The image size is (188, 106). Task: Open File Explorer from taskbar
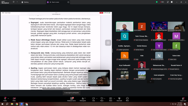(12, 104)
